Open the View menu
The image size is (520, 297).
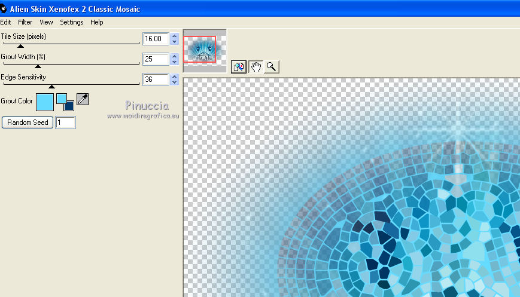point(46,22)
